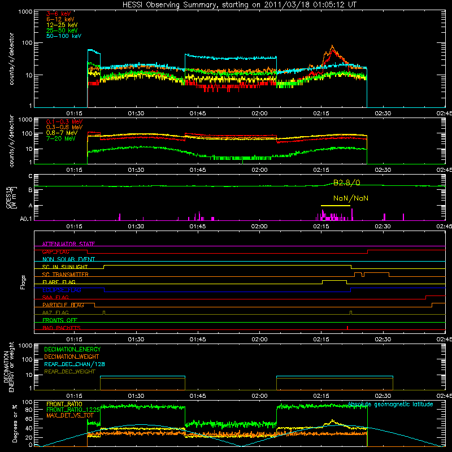Click the HESSI Observing Summary title
This screenshot has height=452, width=452.
tap(239, 5)
